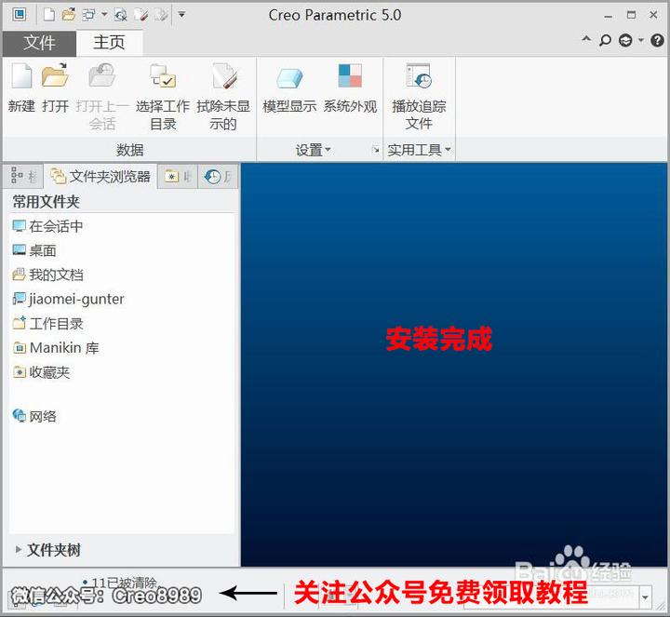Open the Customize Quick Access Toolbar dropdown
Screen dimensions: 670x617
click(x=181, y=15)
